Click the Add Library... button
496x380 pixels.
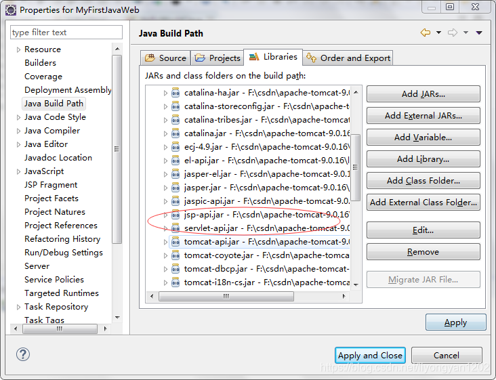[x=423, y=159]
